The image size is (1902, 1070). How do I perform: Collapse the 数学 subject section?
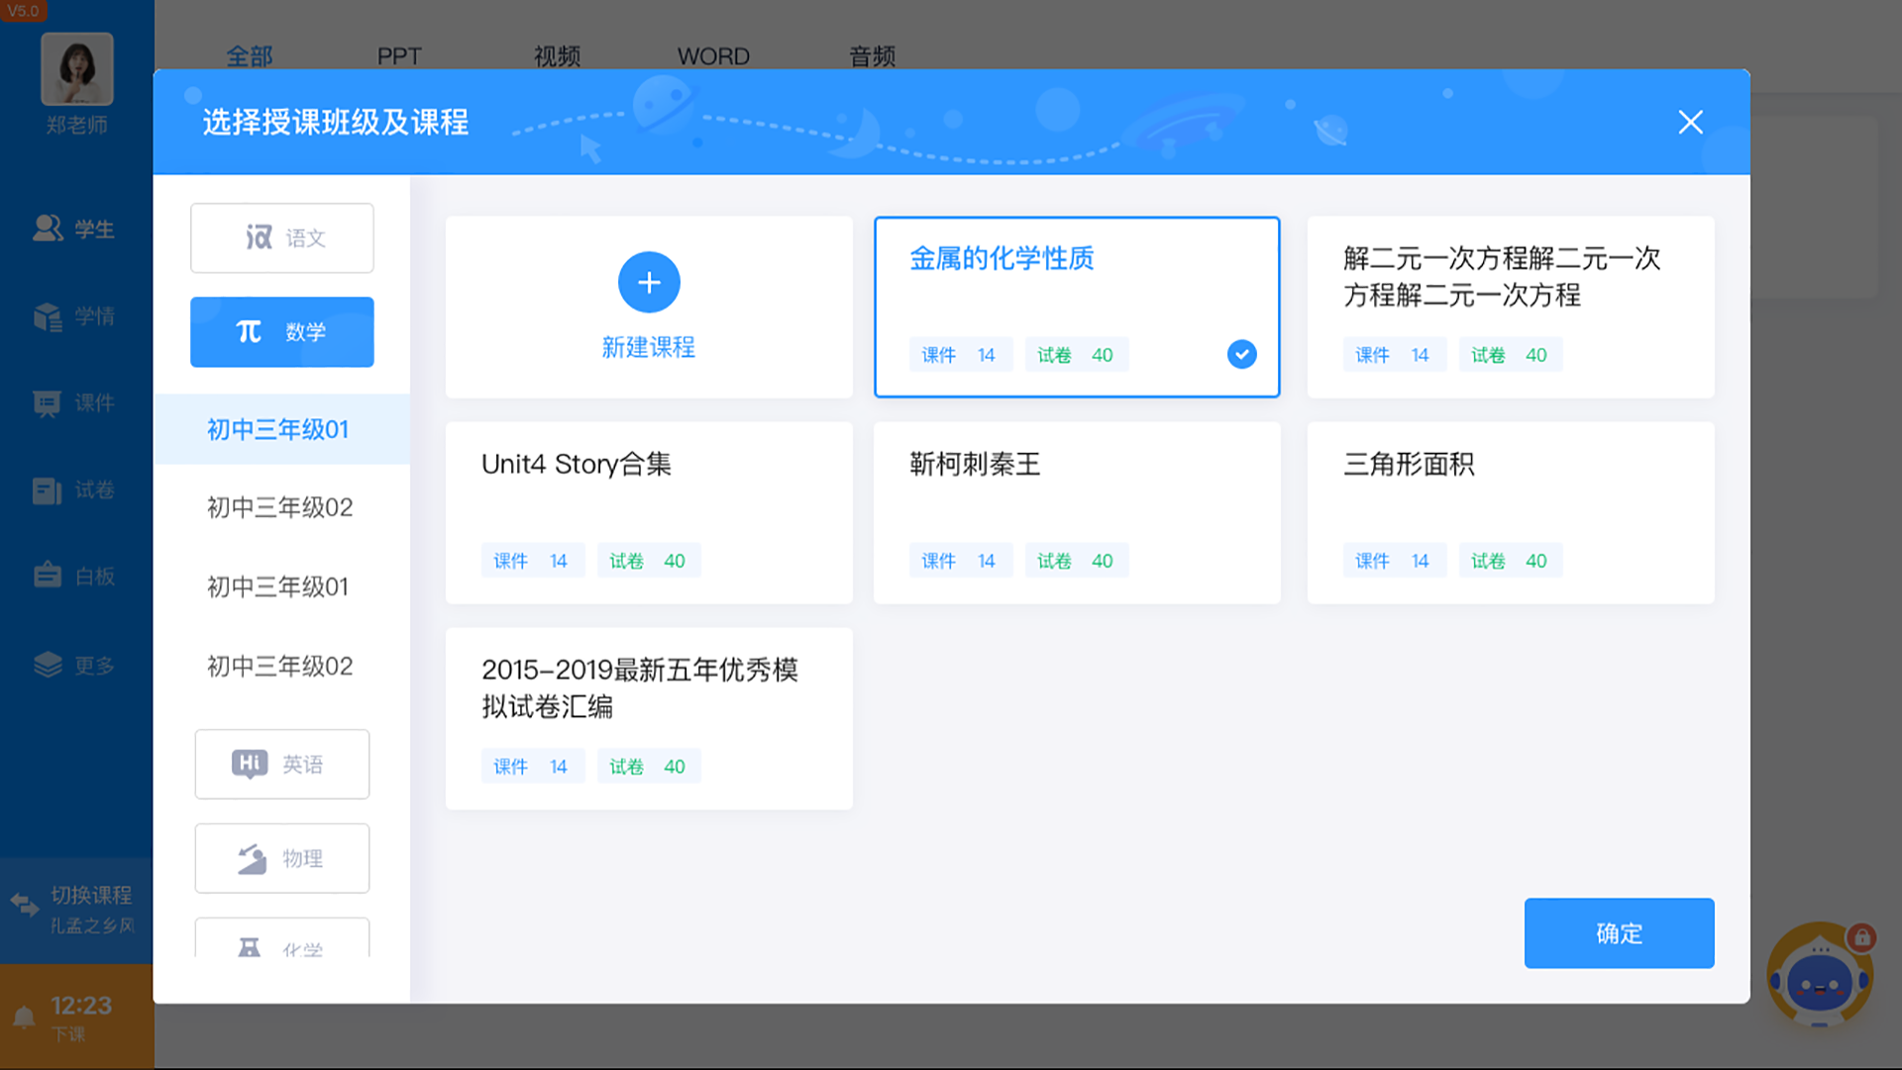(282, 332)
